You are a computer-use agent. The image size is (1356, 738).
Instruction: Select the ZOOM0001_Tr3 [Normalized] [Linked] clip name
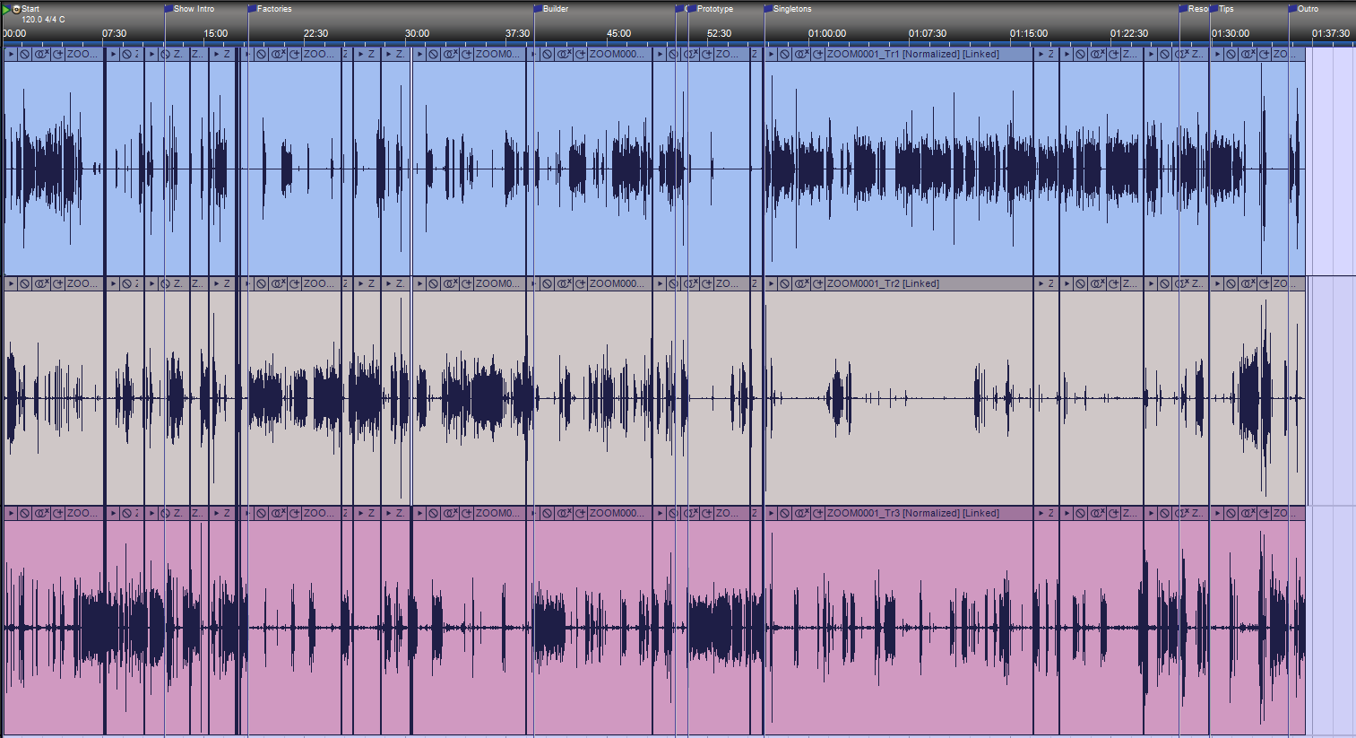[x=912, y=513]
